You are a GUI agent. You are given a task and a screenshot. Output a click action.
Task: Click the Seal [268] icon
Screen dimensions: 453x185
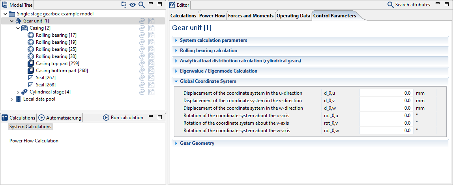(31, 85)
